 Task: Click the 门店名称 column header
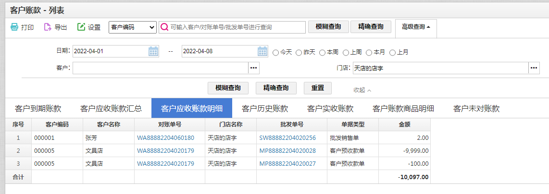pyautogui.click(x=231, y=125)
